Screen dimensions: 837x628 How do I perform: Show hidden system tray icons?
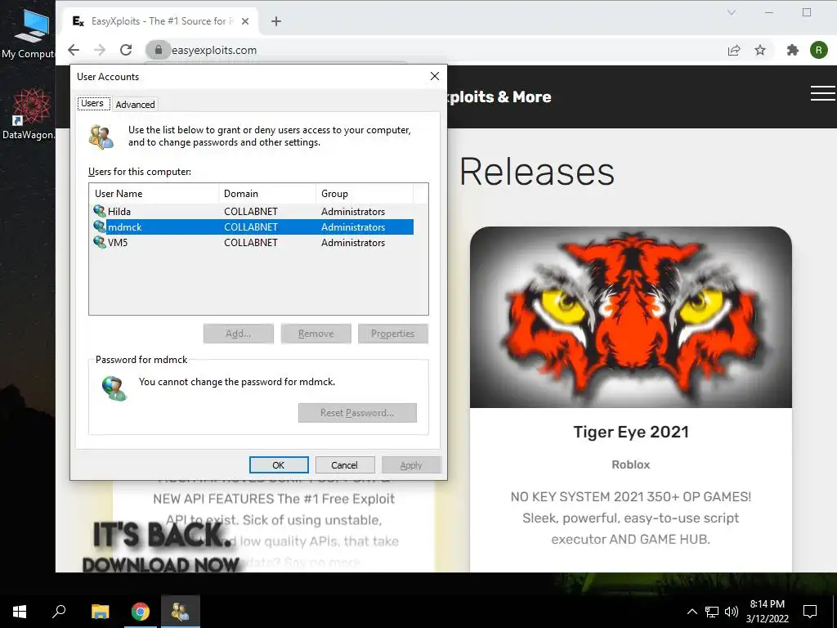pos(692,612)
